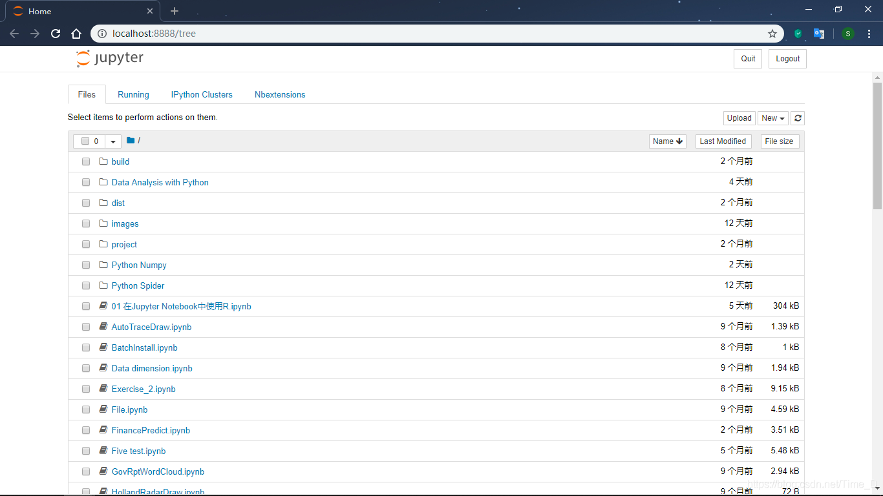Open the 01 在Jupyter Notebook中使用R.ipynb link
This screenshot has width=883, height=496.
coord(181,306)
